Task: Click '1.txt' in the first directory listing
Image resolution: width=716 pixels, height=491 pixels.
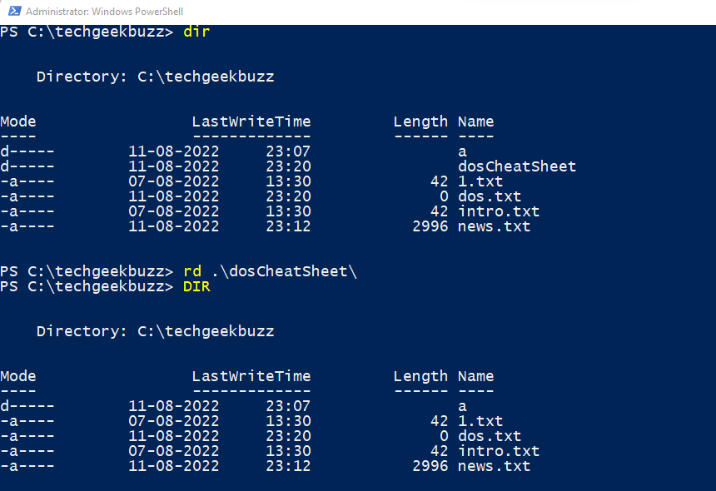Action: (x=480, y=181)
